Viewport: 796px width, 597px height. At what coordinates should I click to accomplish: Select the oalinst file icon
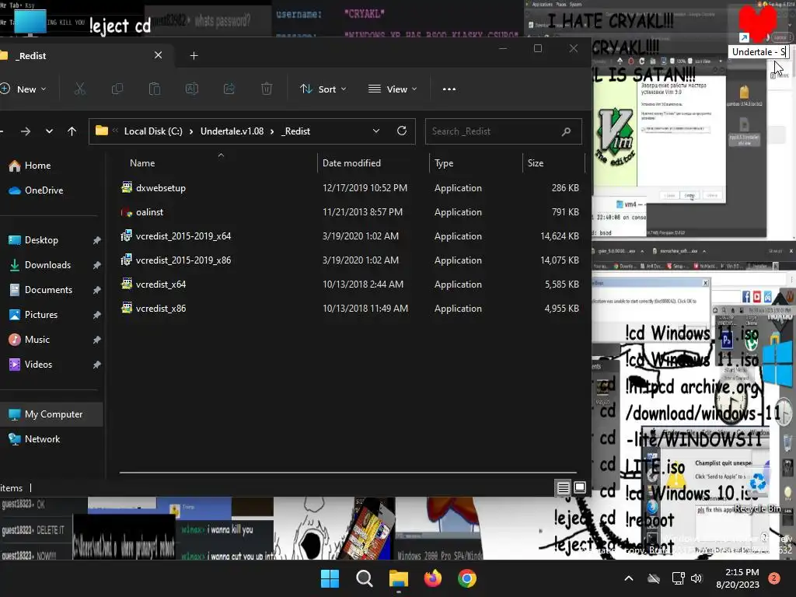point(127,211)
